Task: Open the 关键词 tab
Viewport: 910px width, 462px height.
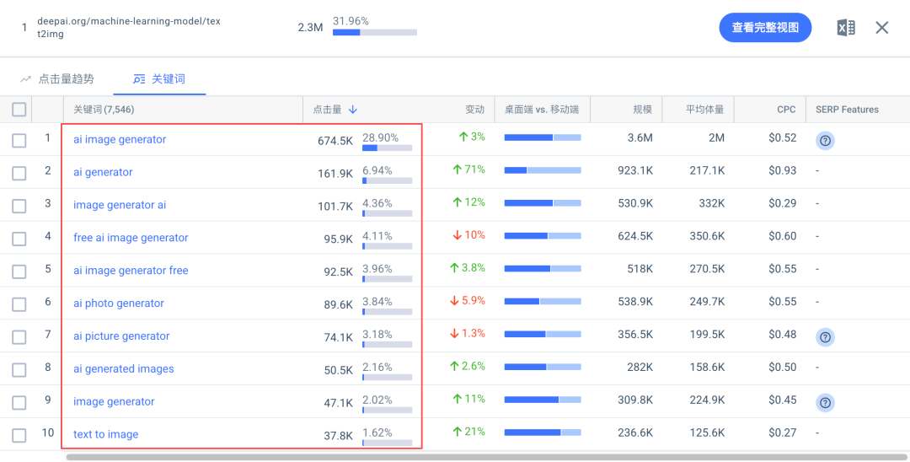Action: pyautogui.click(x=159, y=79)
